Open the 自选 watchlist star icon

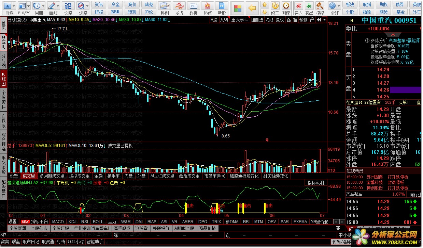point(7,5)
